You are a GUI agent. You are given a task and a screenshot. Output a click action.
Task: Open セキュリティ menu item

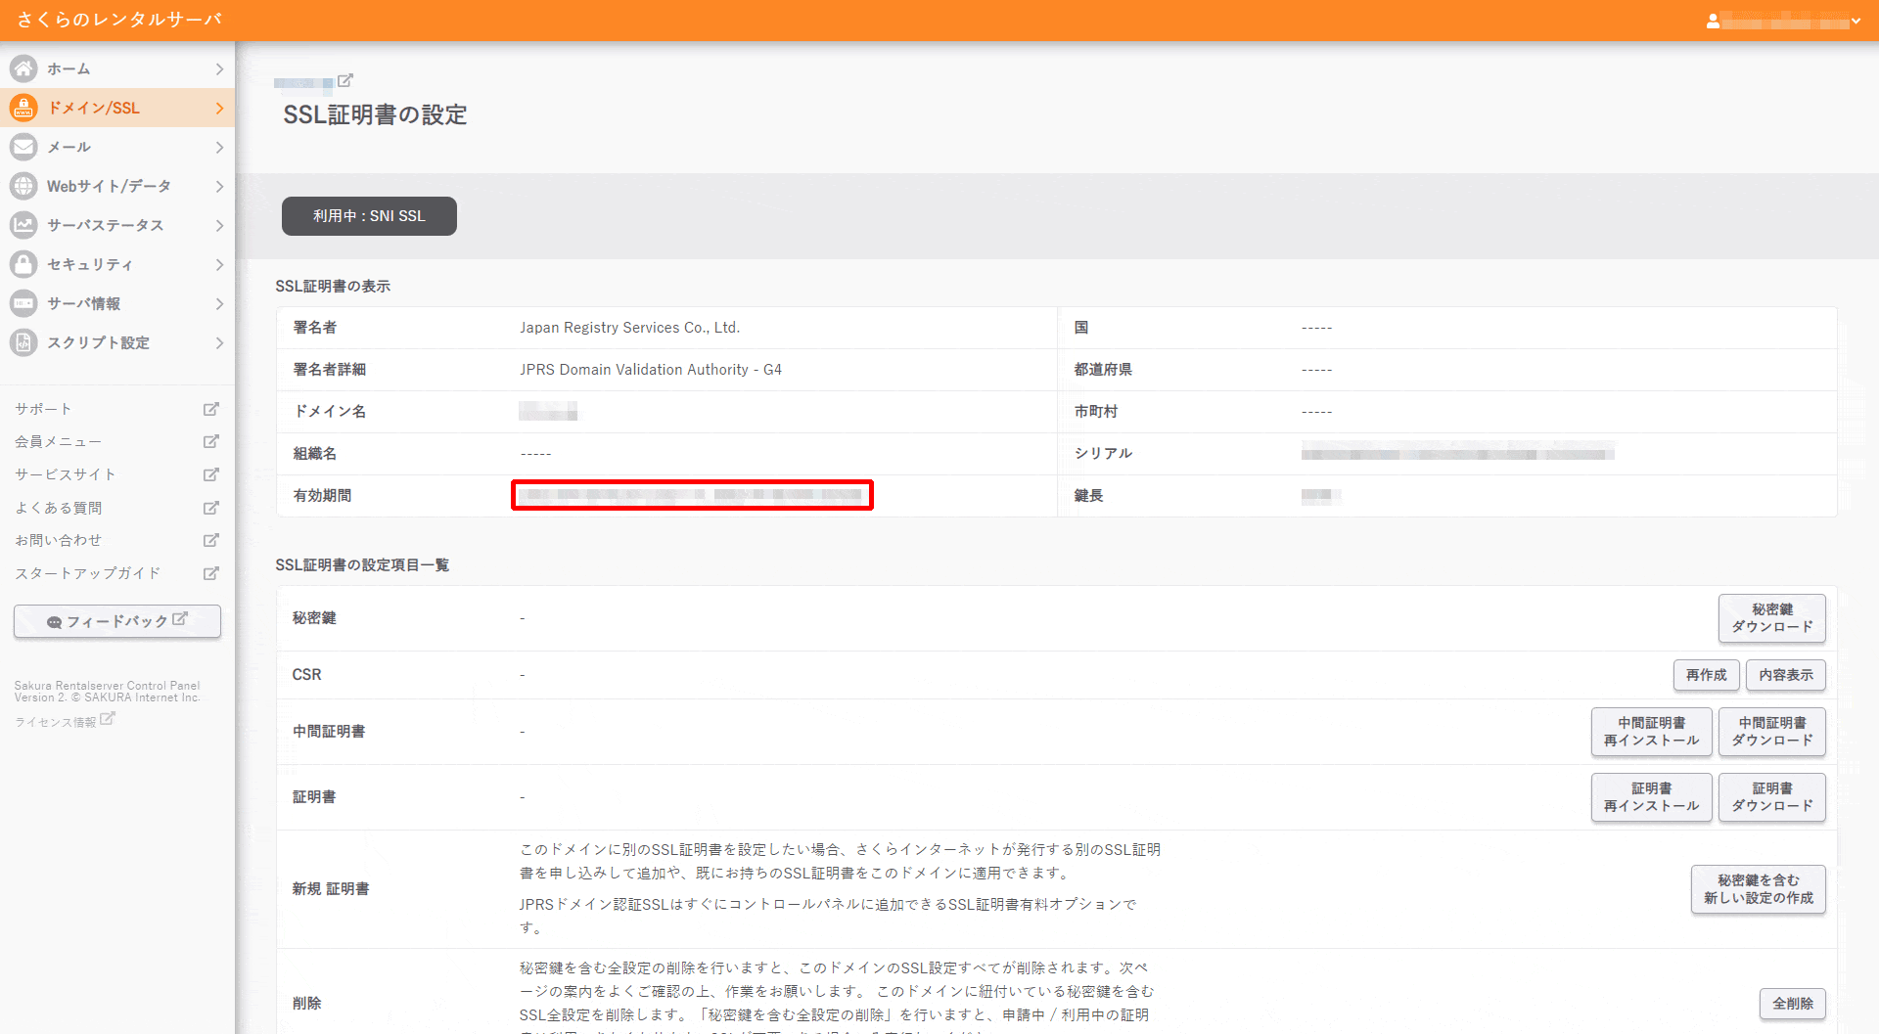[x=117, y=264]
